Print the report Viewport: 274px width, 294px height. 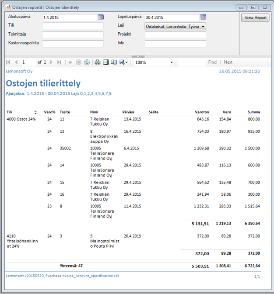tap(97, 62)
